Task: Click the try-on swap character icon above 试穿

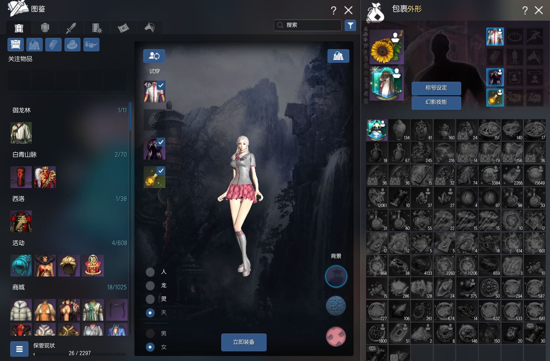Action: (154, 56)
